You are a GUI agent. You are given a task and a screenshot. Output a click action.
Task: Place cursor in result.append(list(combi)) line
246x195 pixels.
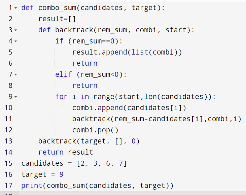[127, 52]
